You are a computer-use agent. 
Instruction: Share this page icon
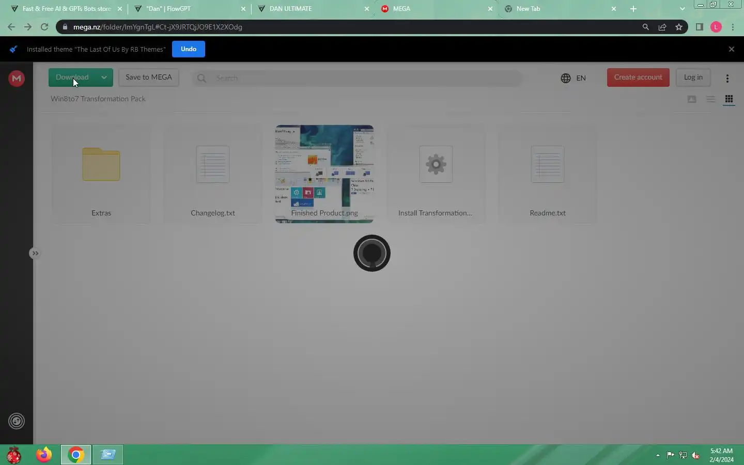point(662,27)
